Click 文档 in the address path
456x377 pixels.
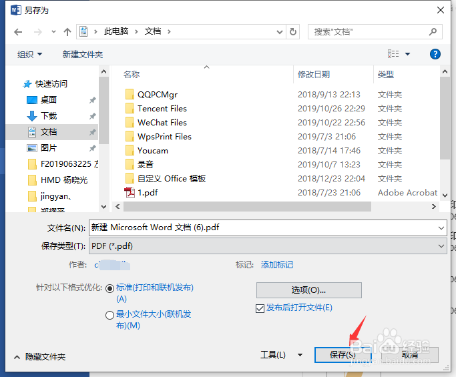pyautogui.click(x=153, y=31)
